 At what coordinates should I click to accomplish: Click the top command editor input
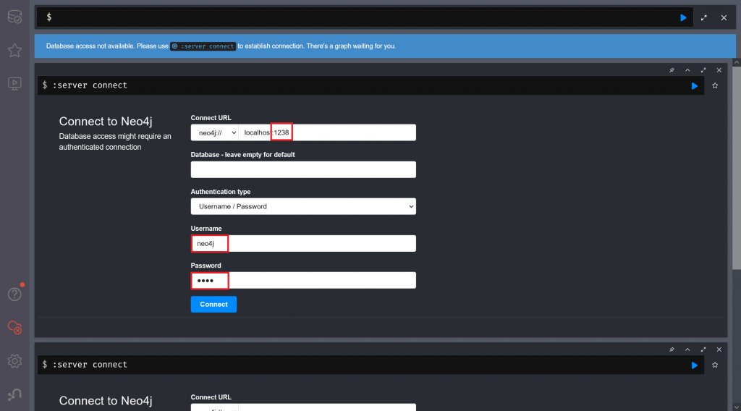pyautogui.click(x=364, y=17)
